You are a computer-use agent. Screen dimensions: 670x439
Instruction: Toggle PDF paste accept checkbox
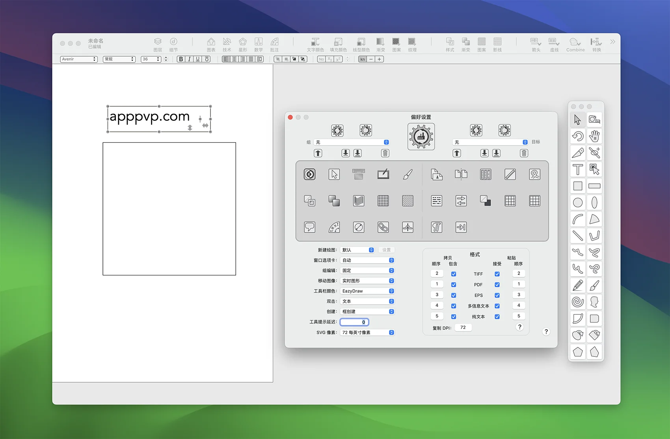click(x=497, y=284)
